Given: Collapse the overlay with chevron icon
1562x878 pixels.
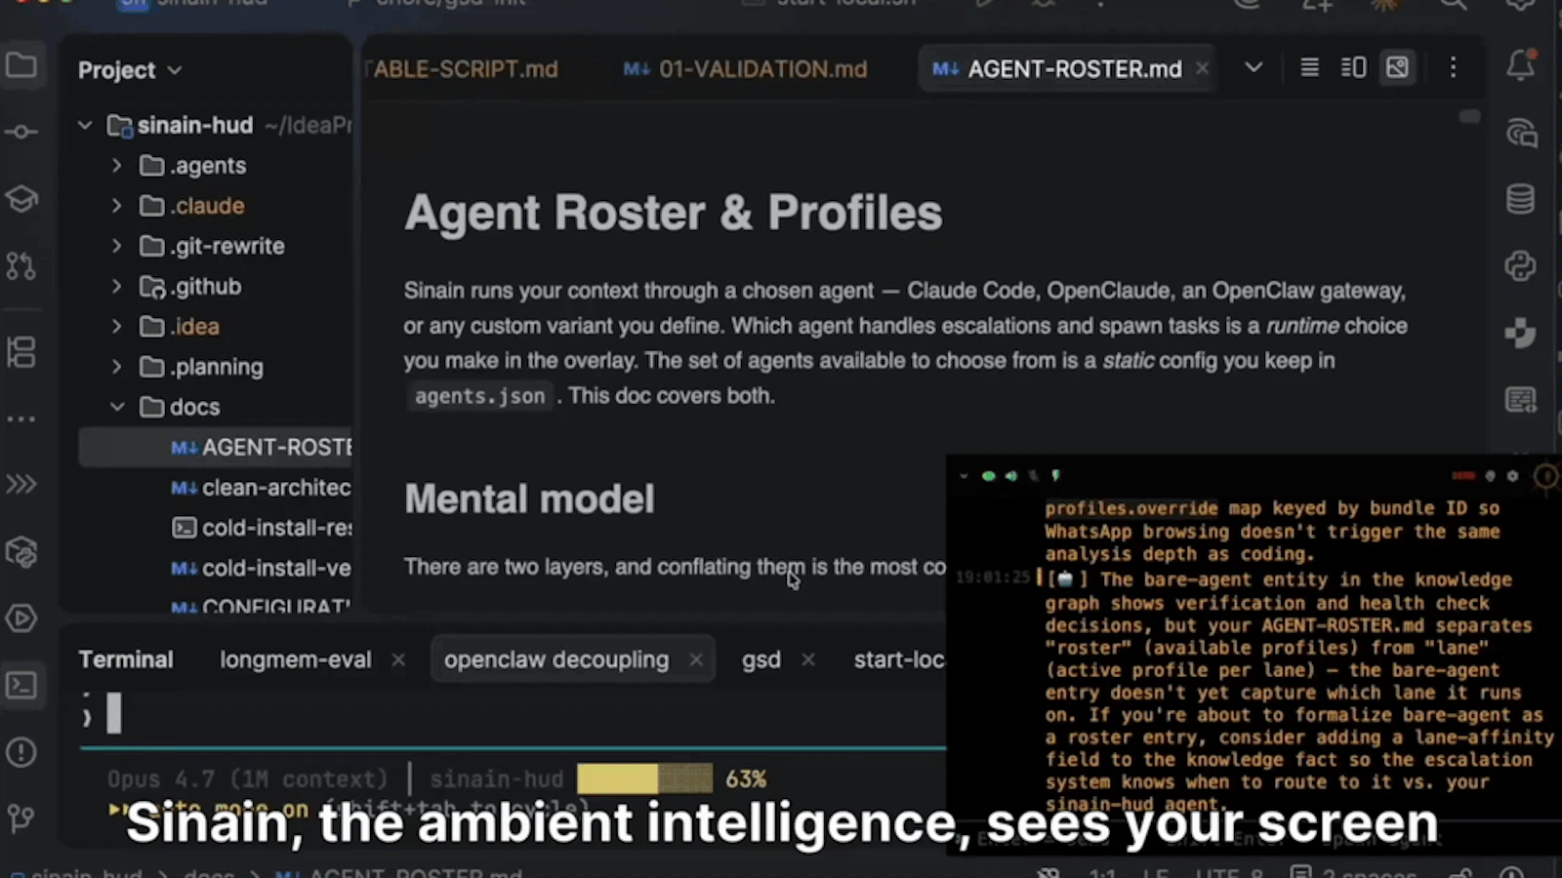Looking at the screenshot, I should pyautogui.click(x=964, y=476).
